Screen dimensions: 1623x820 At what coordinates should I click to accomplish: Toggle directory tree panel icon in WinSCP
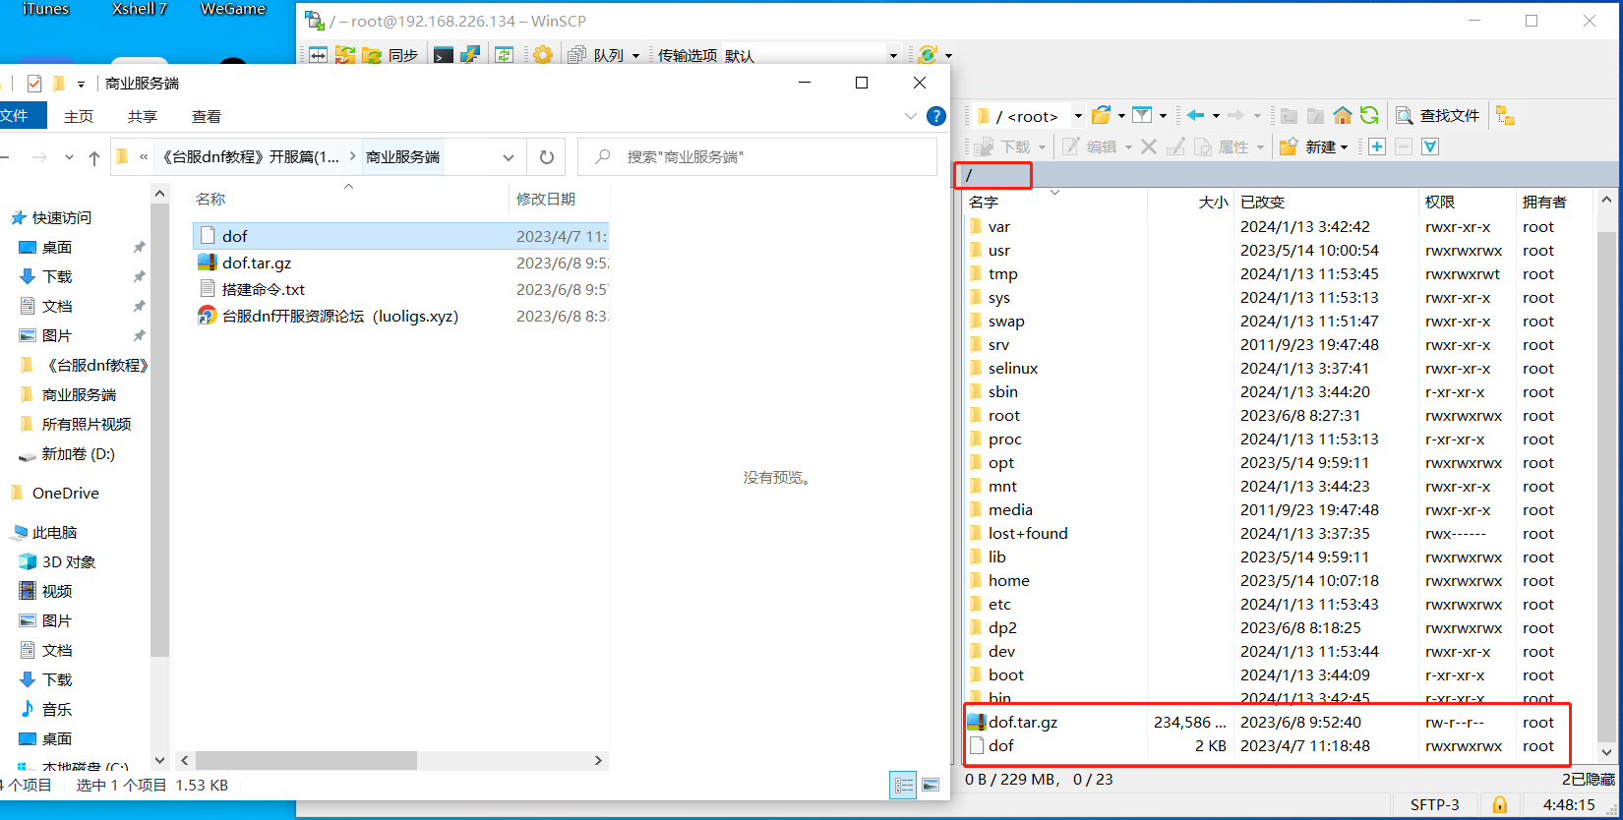pyautogui.click(x=1505, y=116)
